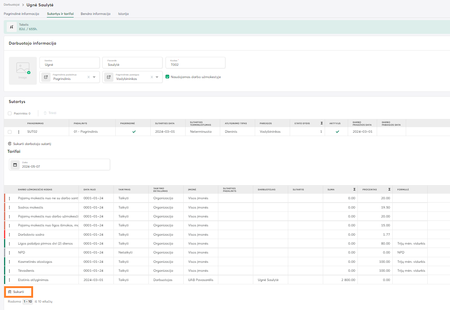This screenshot has width=450, height=310.
Task: Check the Pasirinkta select-all checkbox
Action: click(x=10, y=113)
